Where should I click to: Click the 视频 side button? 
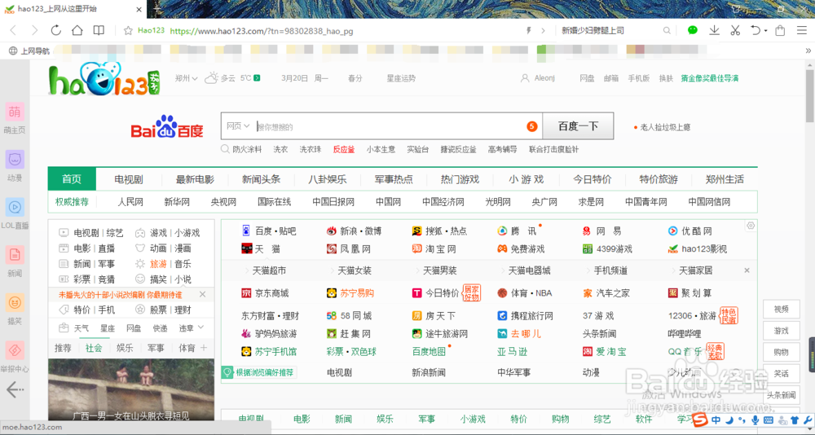(782, 310)
